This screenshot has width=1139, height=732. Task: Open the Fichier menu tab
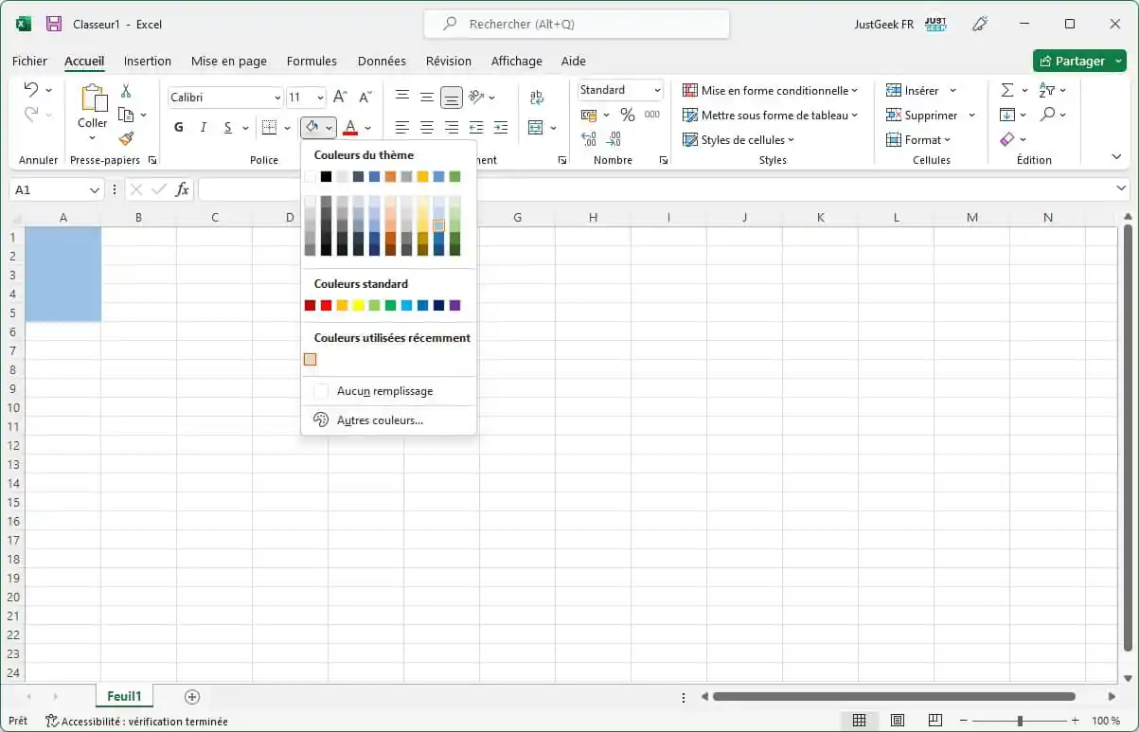29,61
